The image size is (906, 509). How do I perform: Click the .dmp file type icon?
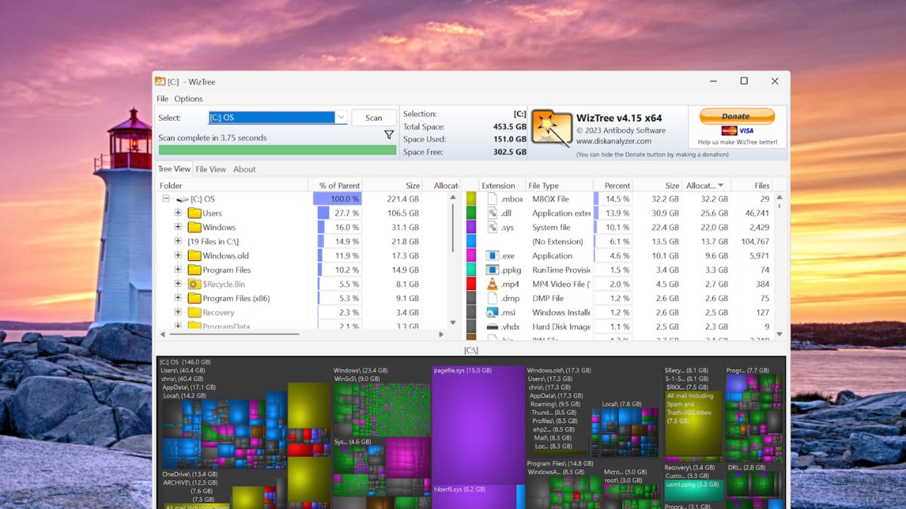tap(492, 299)
